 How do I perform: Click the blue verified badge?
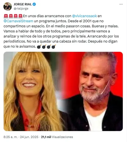[34, 4]
